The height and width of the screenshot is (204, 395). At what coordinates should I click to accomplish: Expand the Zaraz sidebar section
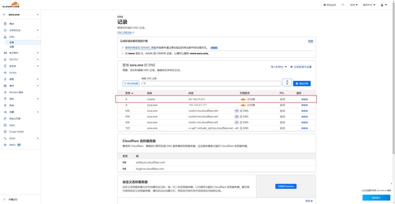(x=38, y=138)
